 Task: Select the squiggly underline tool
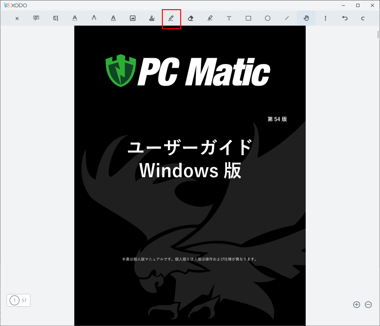(113, 18)
